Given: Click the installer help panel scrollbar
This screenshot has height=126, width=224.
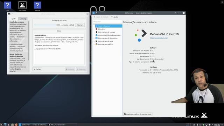Looking at the screenshot, I should click(29, 41).
